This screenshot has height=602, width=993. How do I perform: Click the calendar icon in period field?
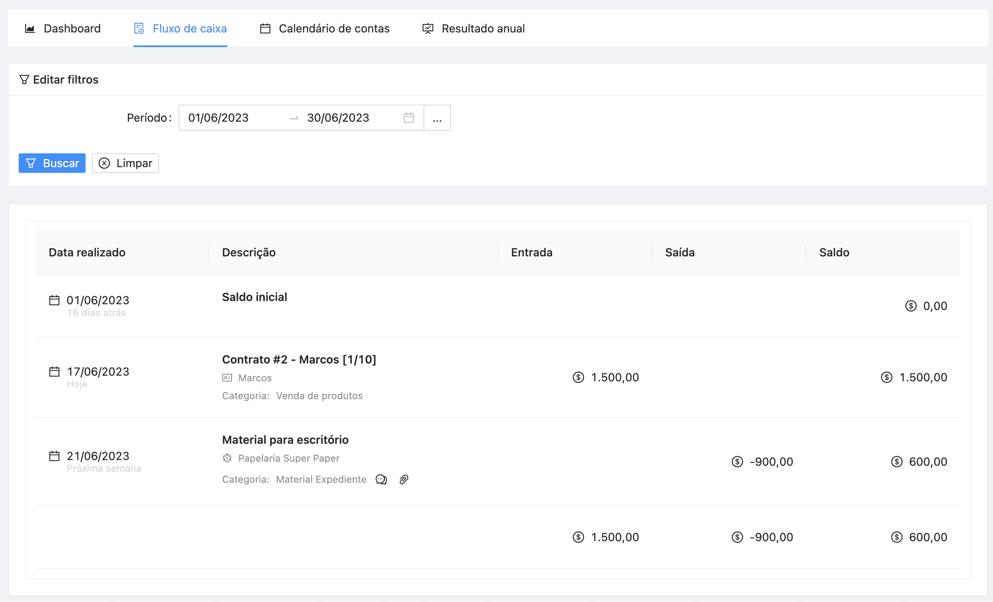[409, 118]
